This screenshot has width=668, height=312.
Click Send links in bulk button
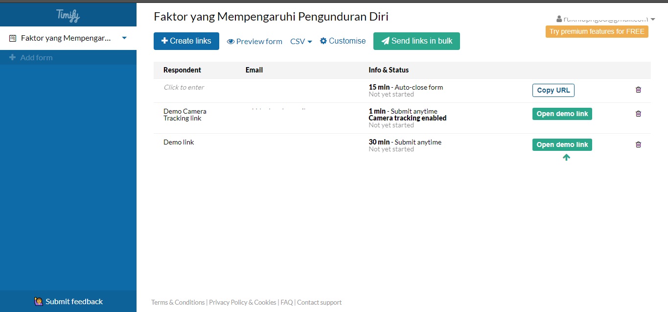pyautogui.click(x=416, y=41)
